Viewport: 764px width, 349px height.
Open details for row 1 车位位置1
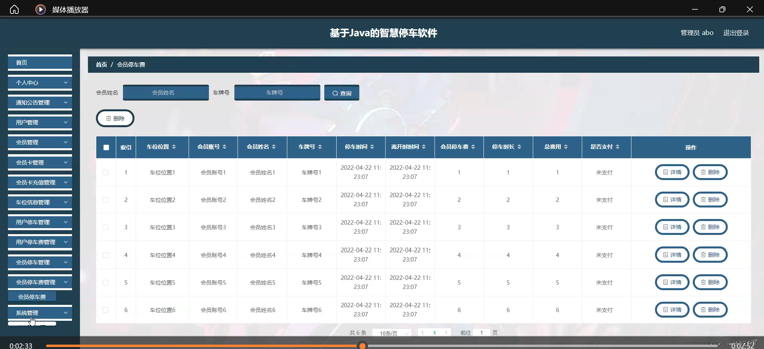(672, 172)
